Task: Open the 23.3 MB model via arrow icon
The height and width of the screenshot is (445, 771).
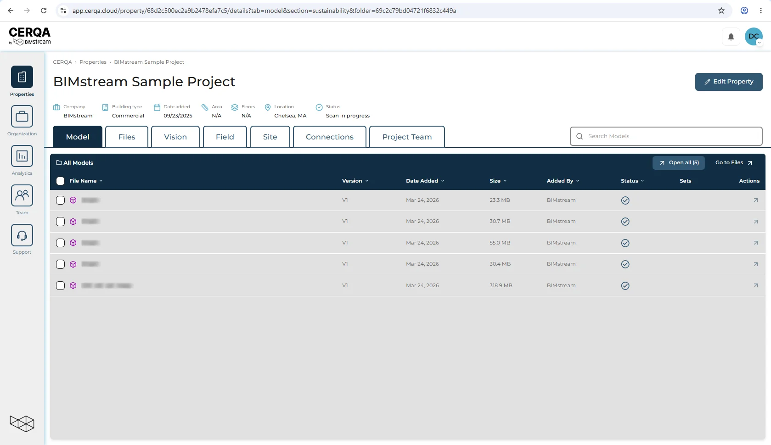Action: (x=756, y=200)
